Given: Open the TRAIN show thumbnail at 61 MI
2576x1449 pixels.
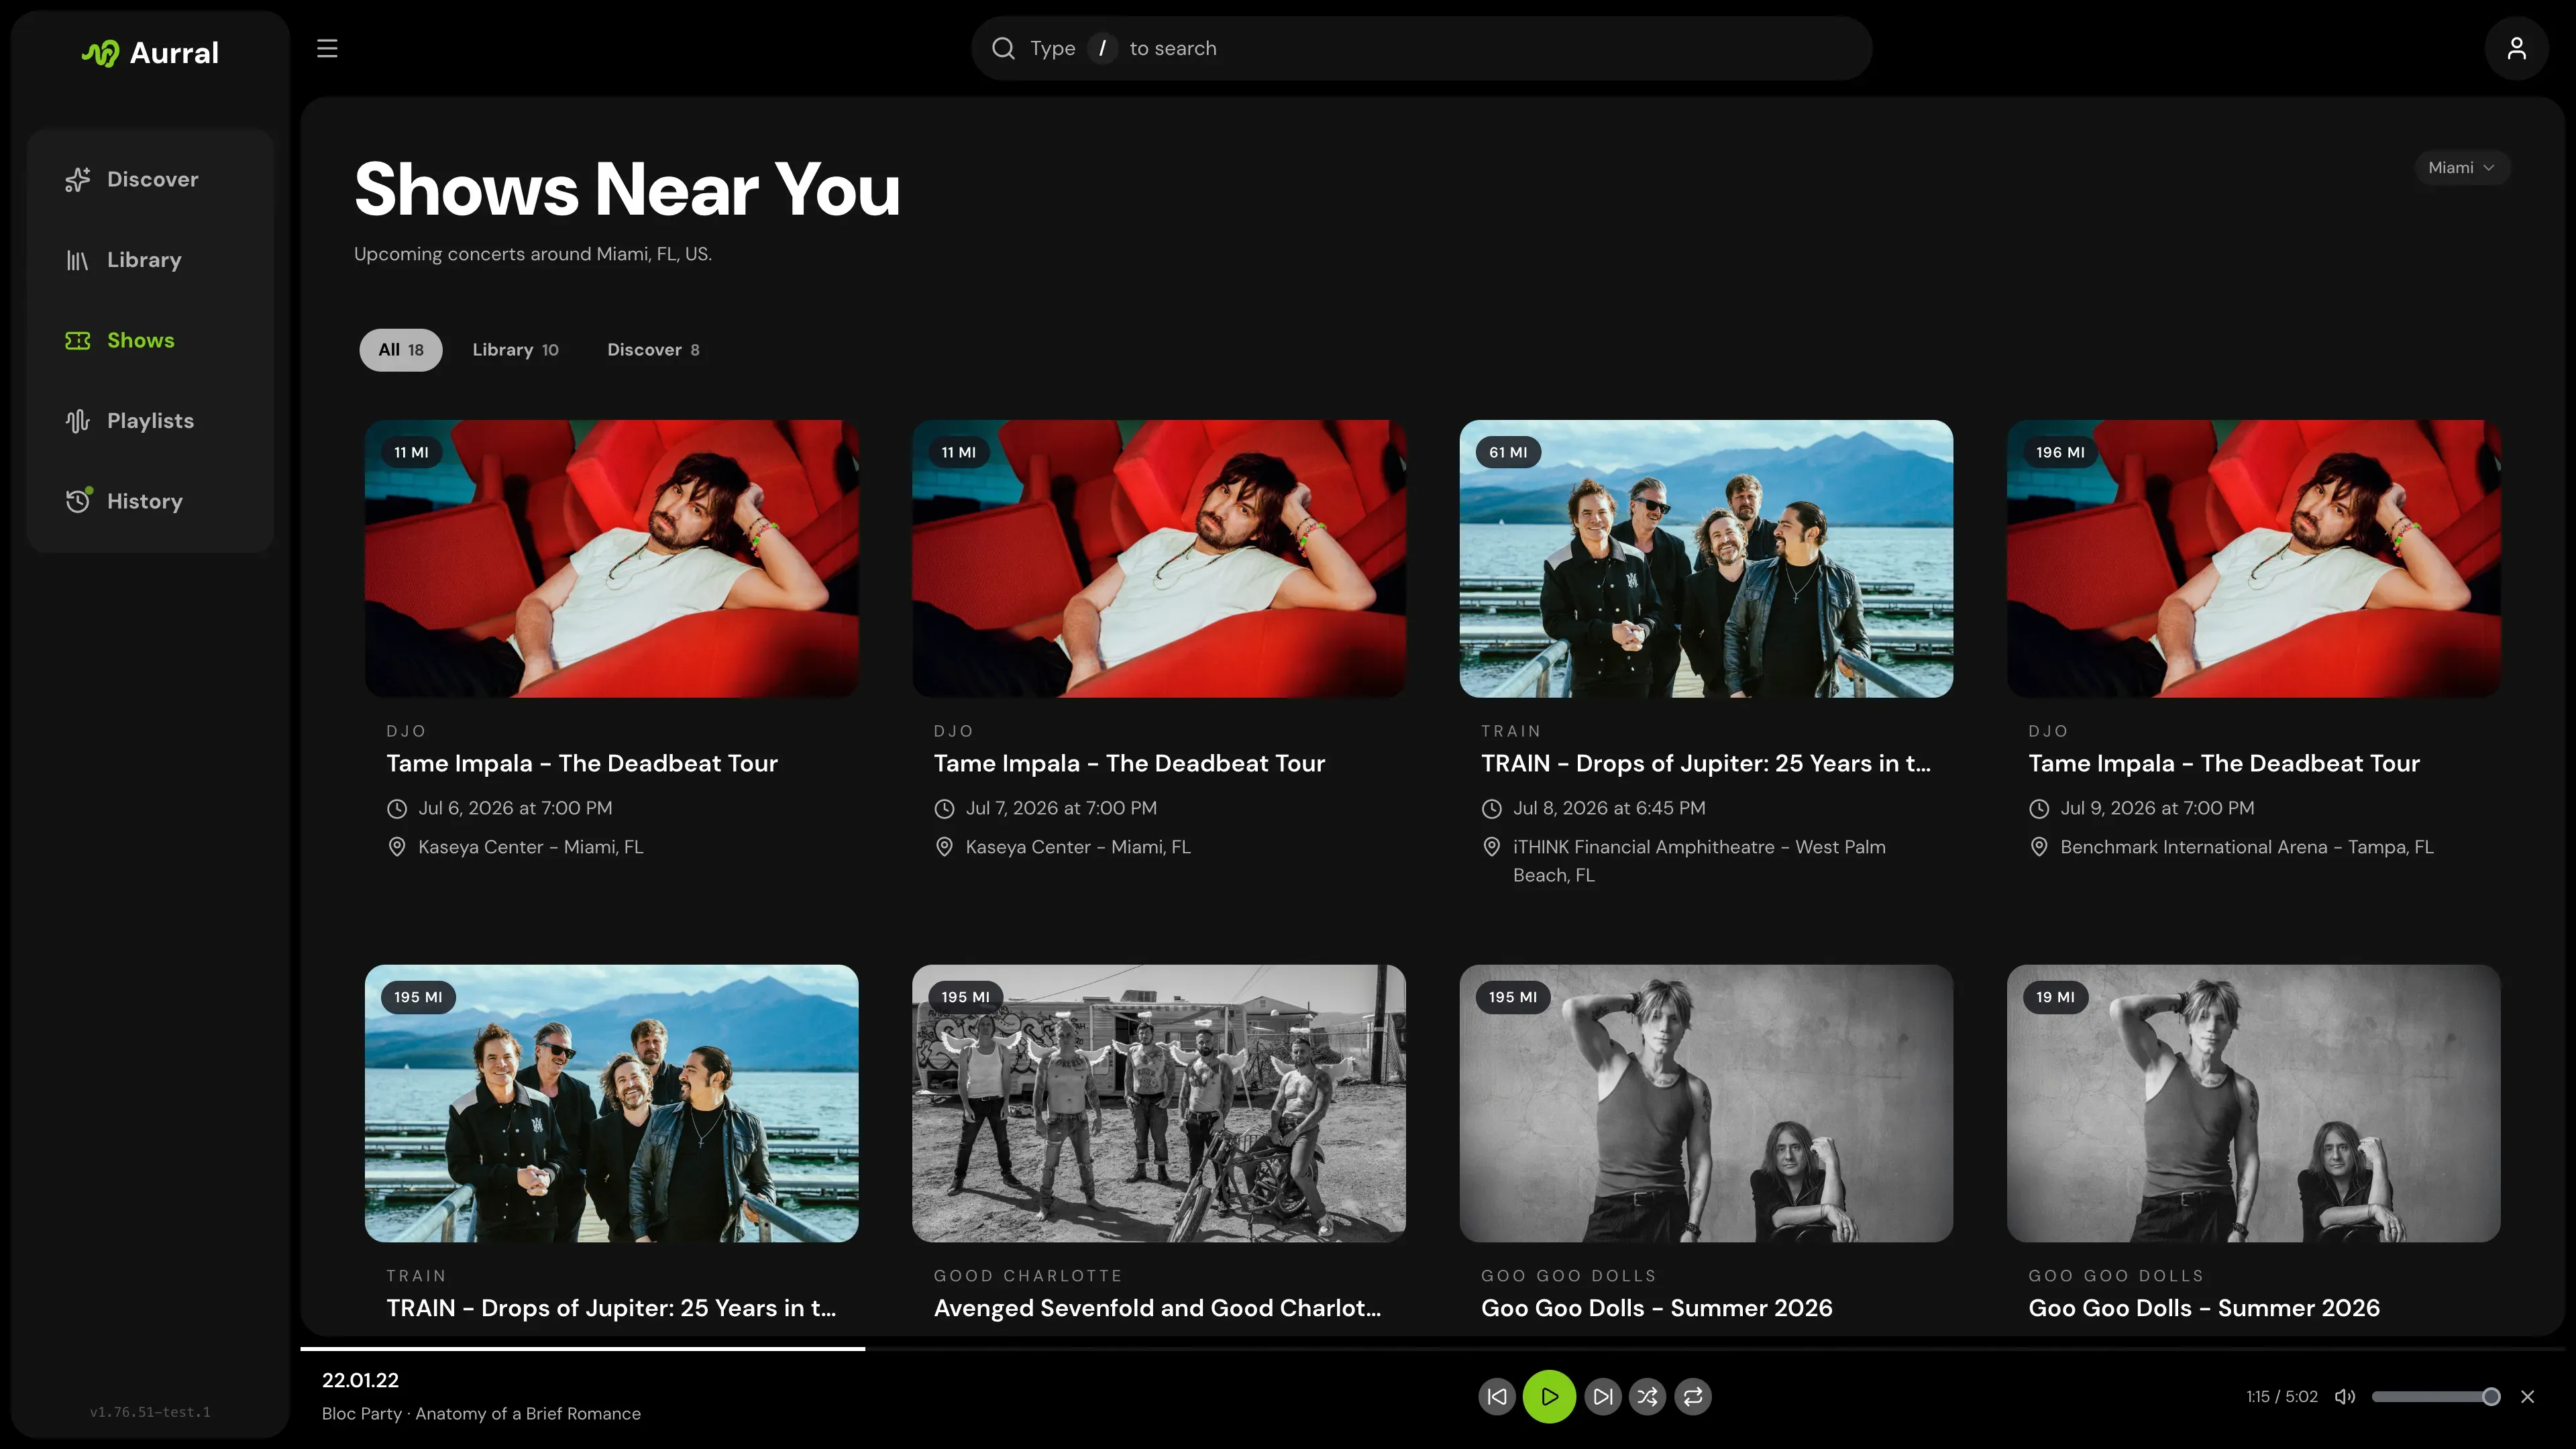Looking at the screenshot, I should 1706,559.
